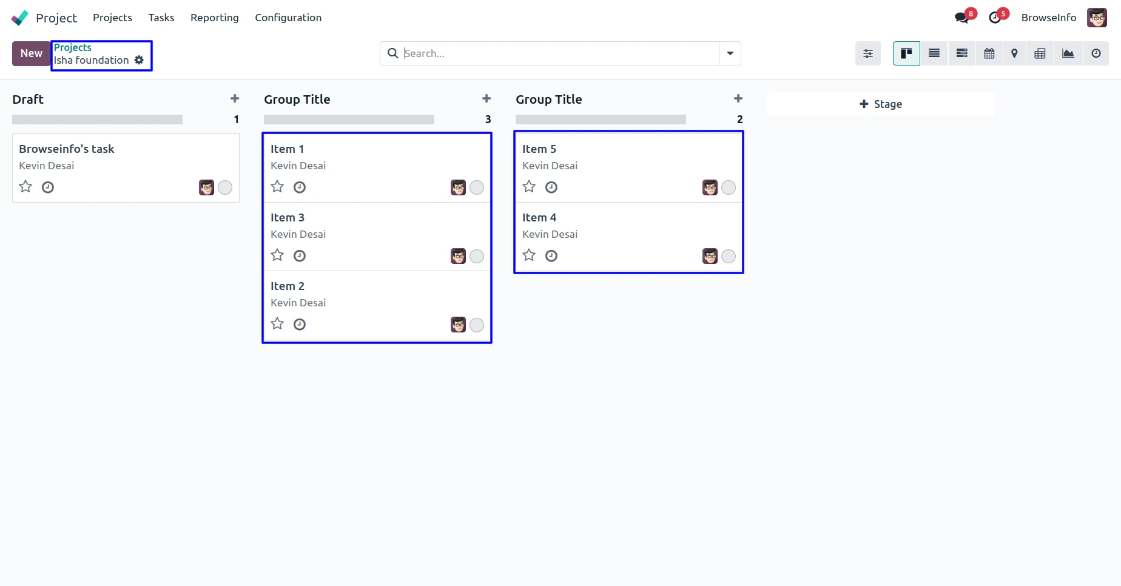This screenshot has width=1121, height=586.
Task: Open the pivot table view
Action: (x=1040, y=53)
